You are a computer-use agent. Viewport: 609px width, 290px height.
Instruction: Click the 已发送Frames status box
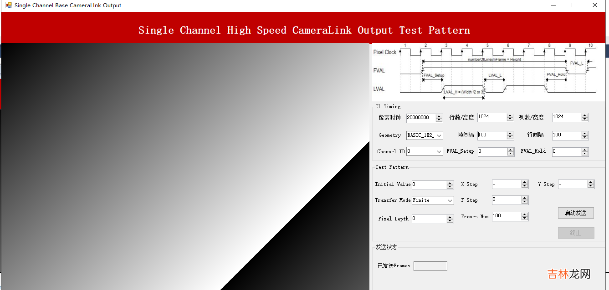pyautogui.click(x=430, y=266)
